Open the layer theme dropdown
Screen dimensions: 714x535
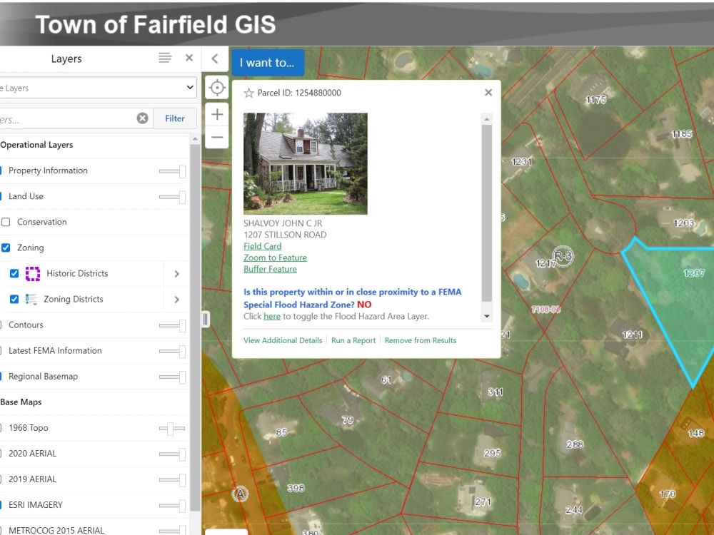pyautogui.click(x=97, y=87)
